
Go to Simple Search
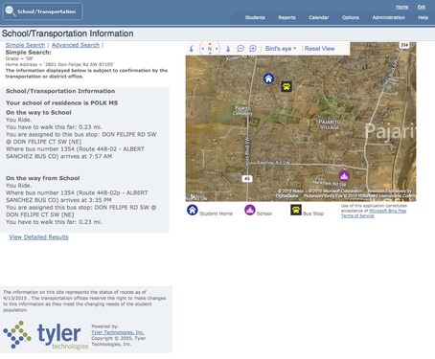(x=25, y=45)
